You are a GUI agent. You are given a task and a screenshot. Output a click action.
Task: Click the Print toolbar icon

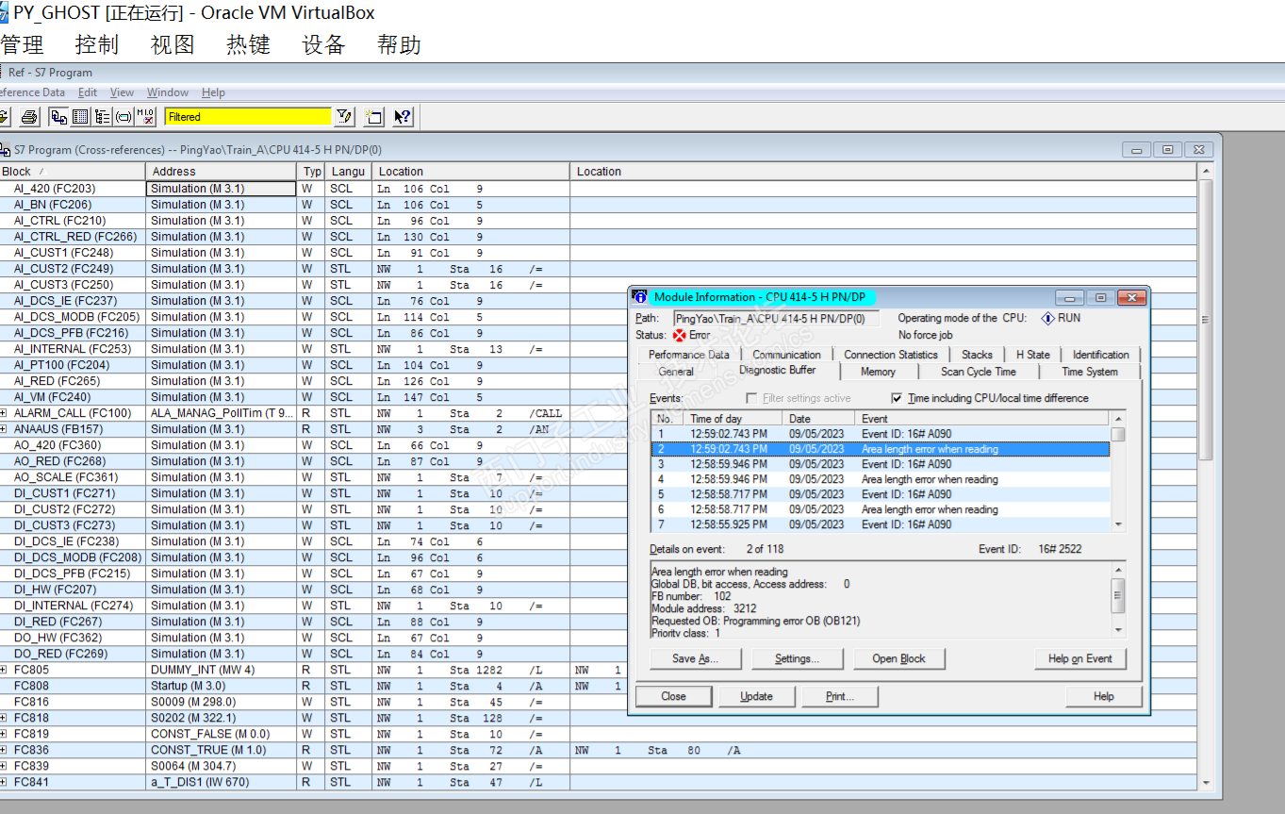[29, 117]
